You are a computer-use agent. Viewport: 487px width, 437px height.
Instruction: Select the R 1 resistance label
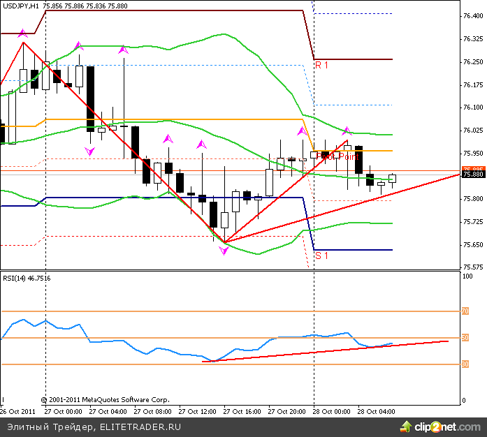[322, 65]
